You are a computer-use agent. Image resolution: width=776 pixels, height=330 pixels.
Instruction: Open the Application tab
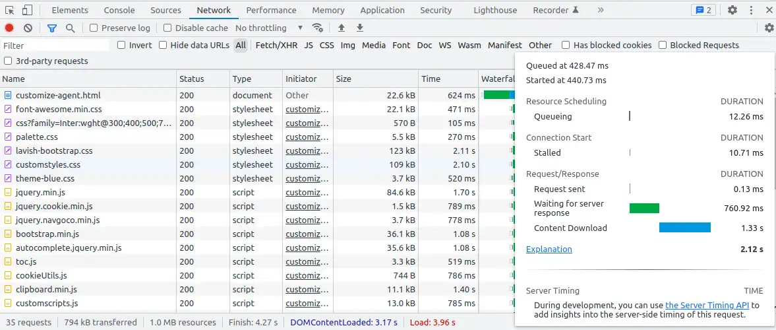(x=382, y=10)
